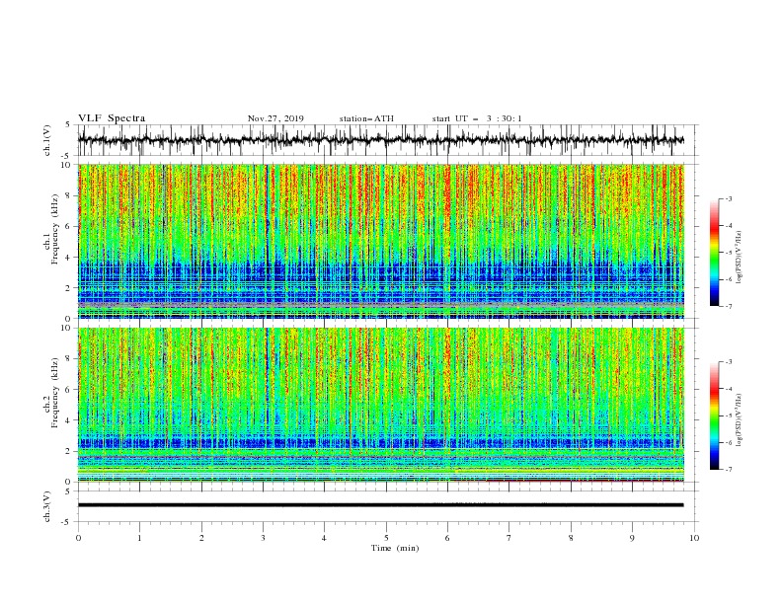782x604 pixels.
Task: Click the "2" minute tick label
Action: click(x=201, y=538)
